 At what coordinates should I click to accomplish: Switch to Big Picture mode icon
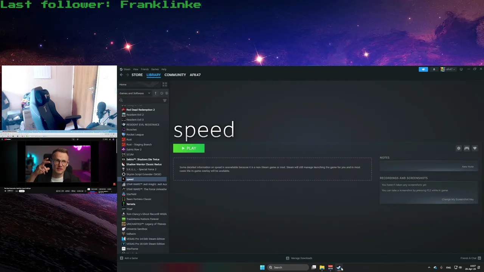point(461,69)
